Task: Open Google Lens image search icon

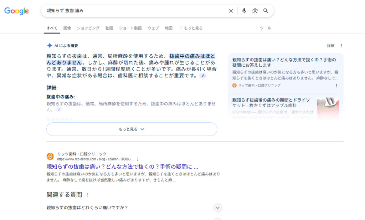Action: click(255, 11)
